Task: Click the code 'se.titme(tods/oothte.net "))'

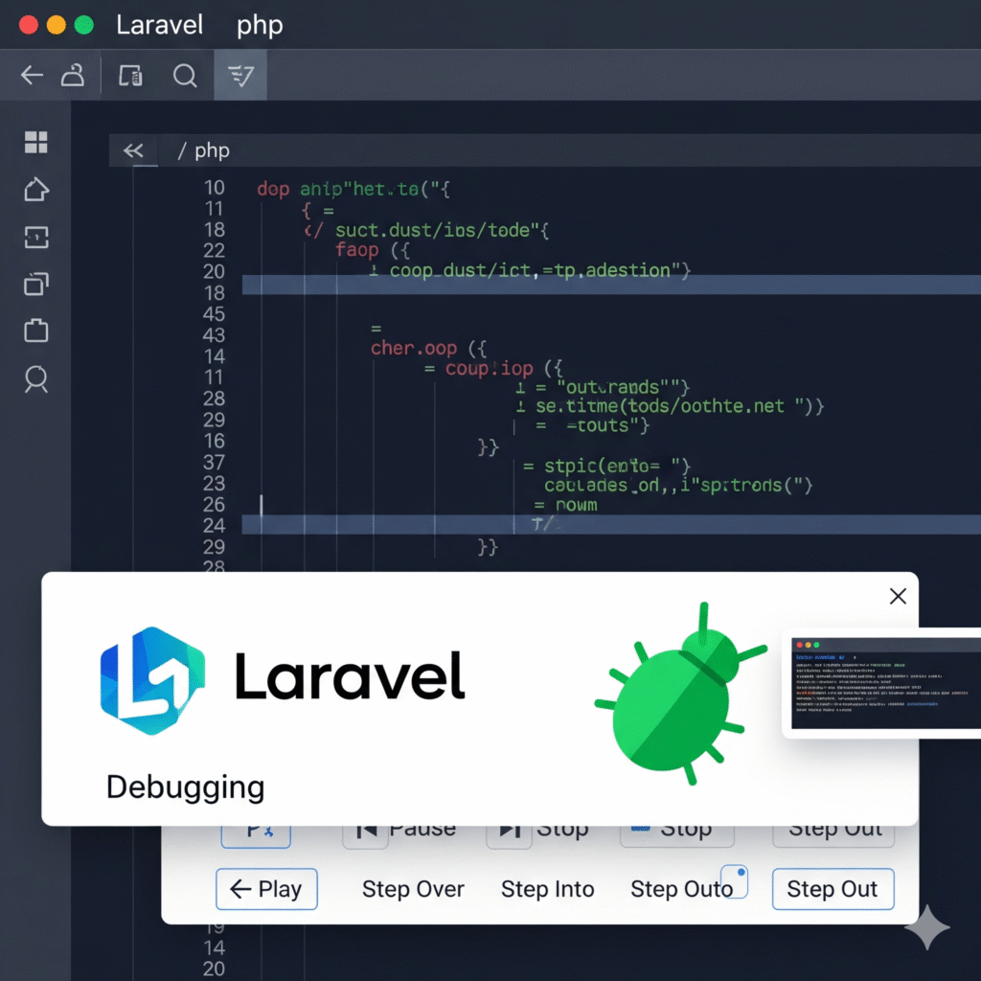Action: (680, 406)
